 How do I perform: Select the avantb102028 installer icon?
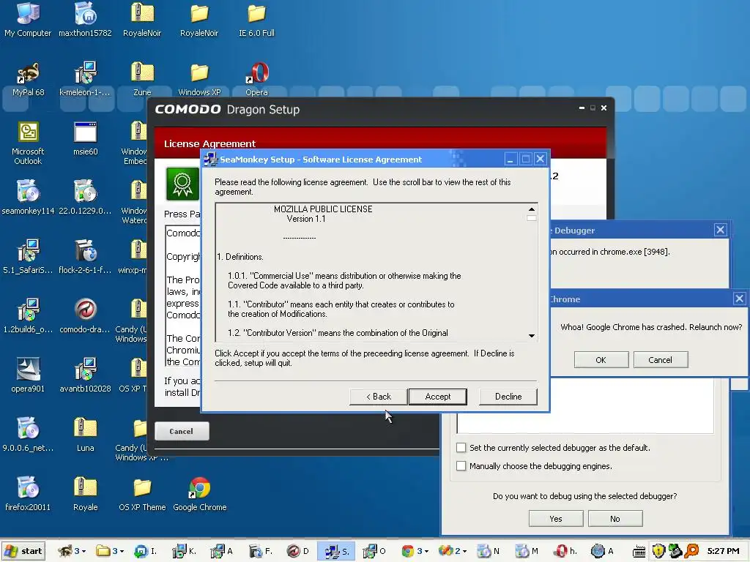pyautogui.click(x=85, y=375)
